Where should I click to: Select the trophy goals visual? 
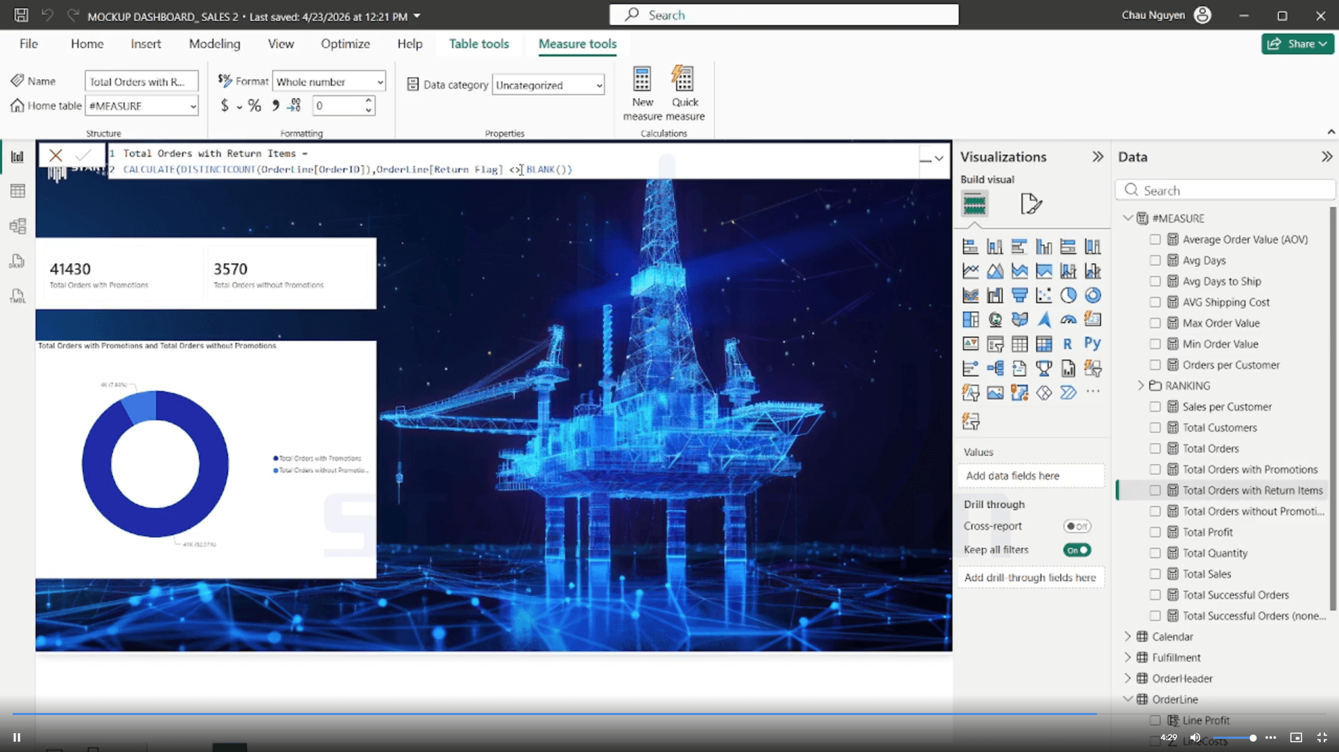pos(1043,369)
